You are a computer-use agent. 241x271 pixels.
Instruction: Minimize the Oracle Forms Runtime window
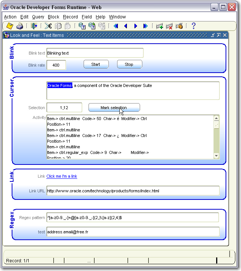coord(214,7)
